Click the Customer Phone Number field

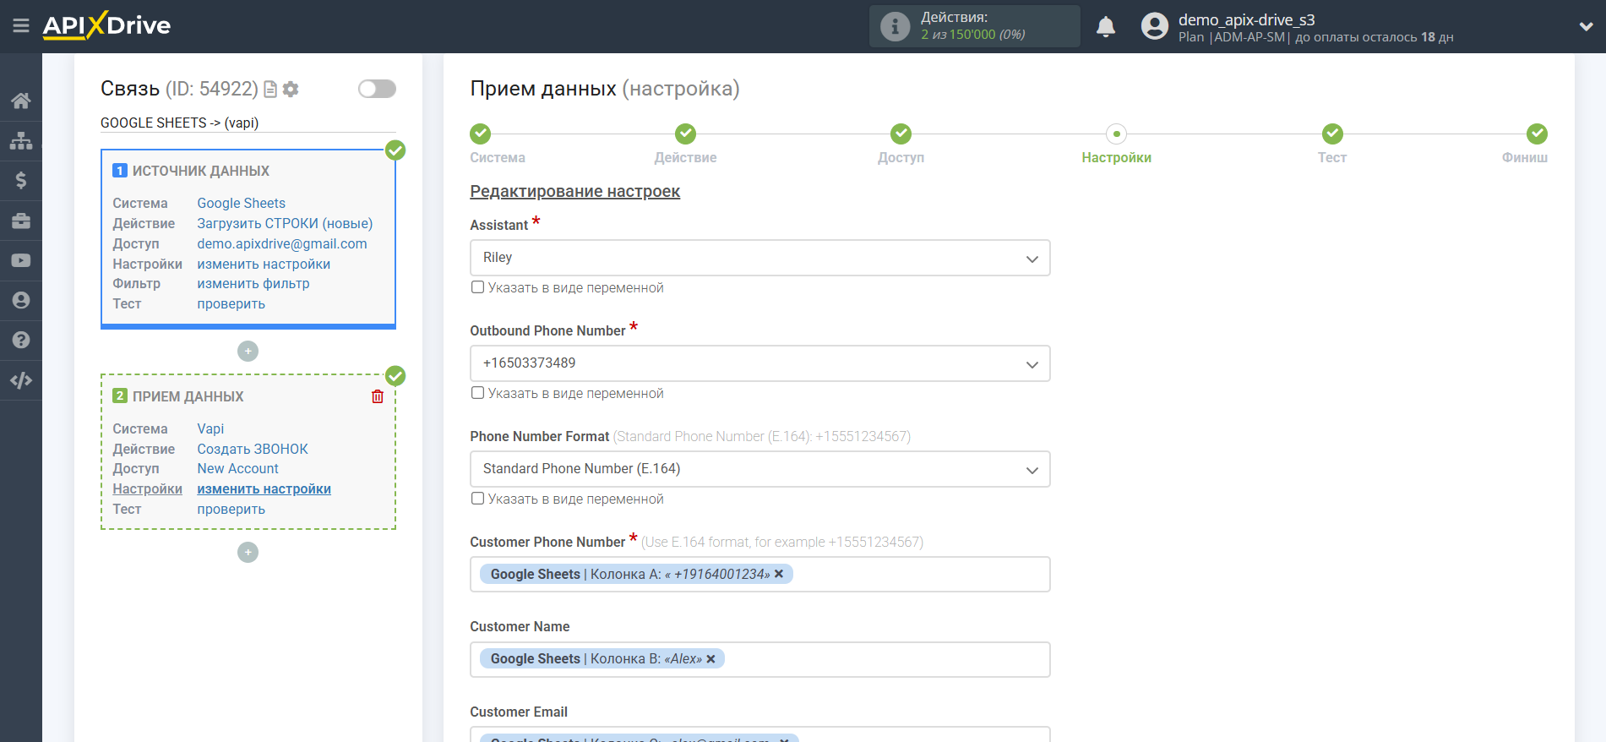(x=759, y=575)
